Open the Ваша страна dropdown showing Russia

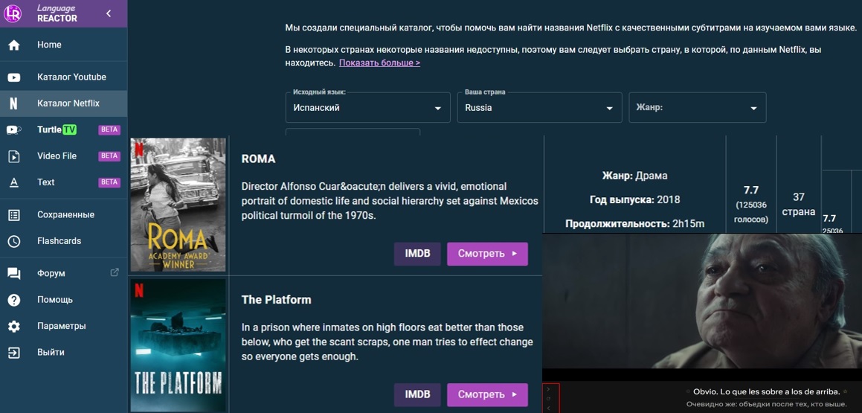pyautogui.click(x=539, y=107)
